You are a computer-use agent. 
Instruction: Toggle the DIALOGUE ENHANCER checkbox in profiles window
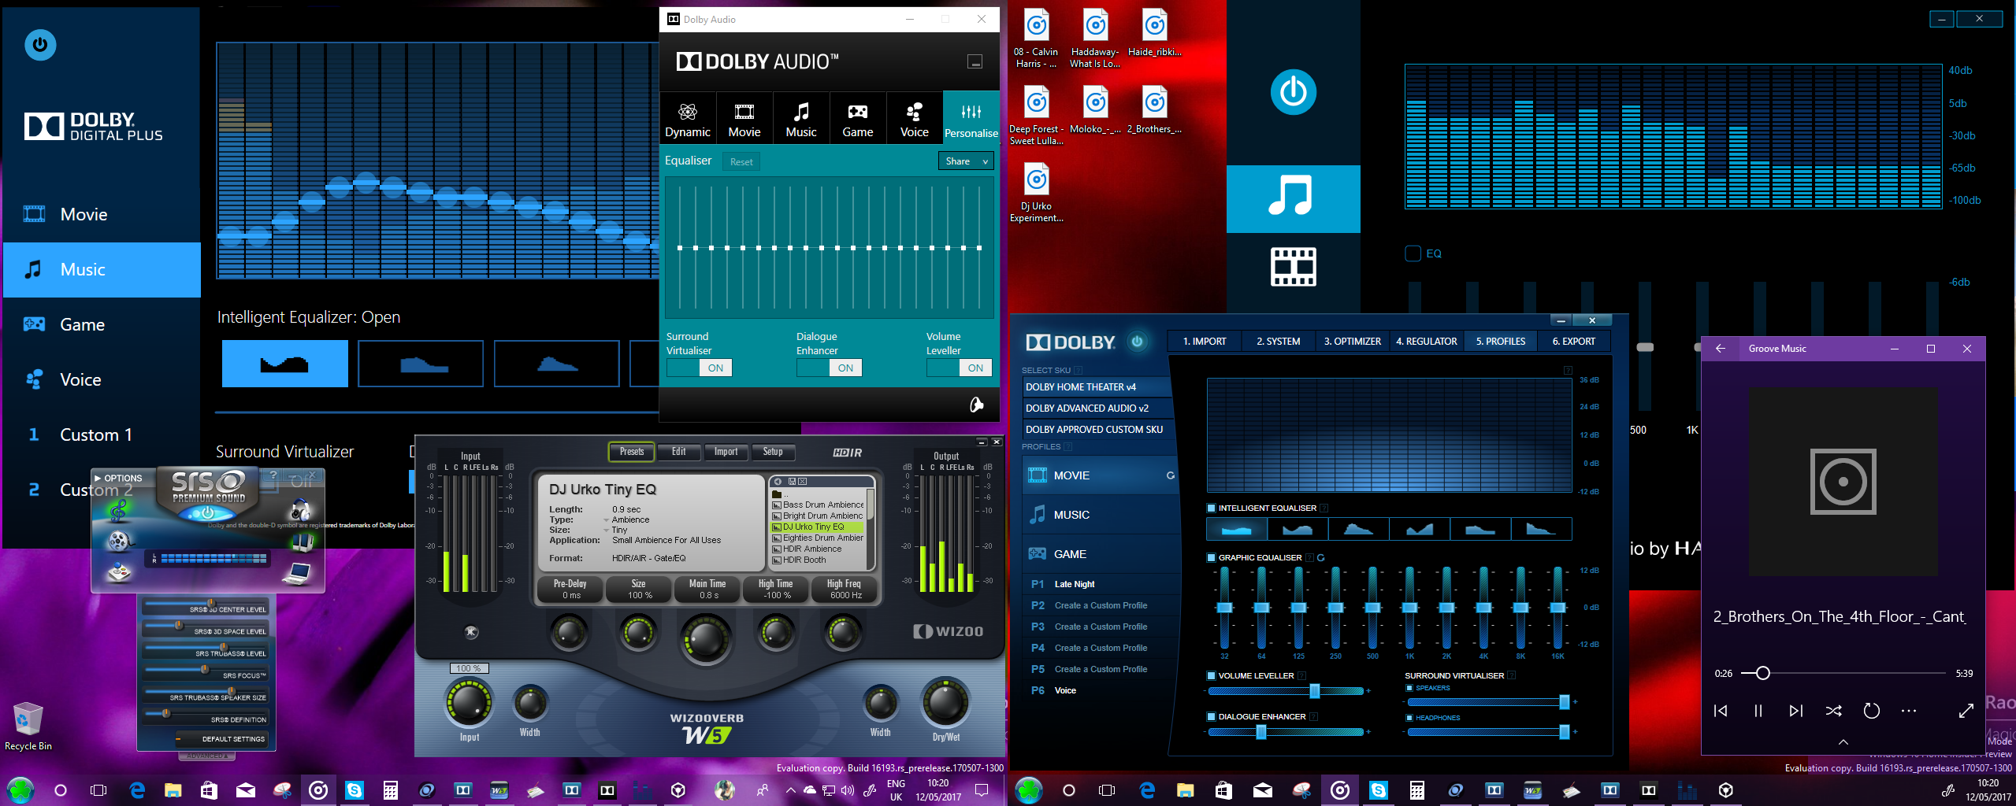[1211, 717]
